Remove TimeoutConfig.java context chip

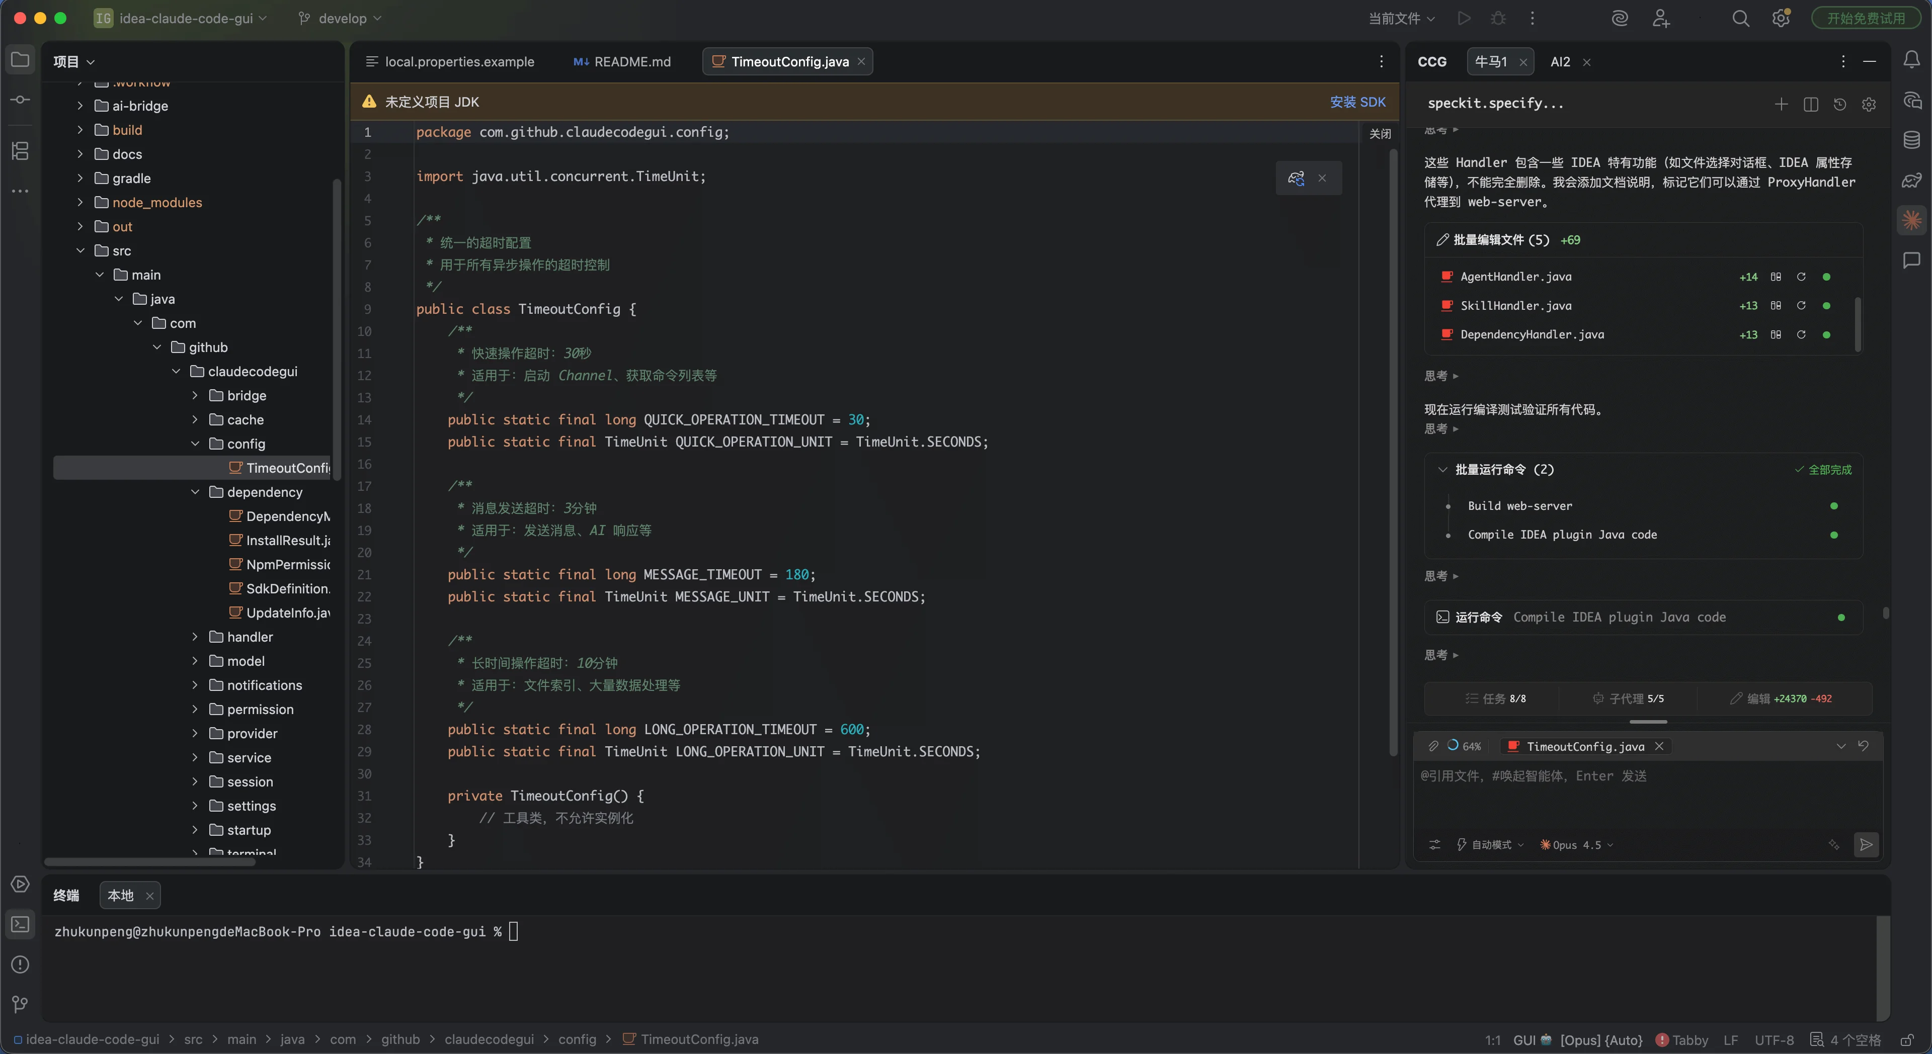pyautogui.click(x=1659, y=746)
